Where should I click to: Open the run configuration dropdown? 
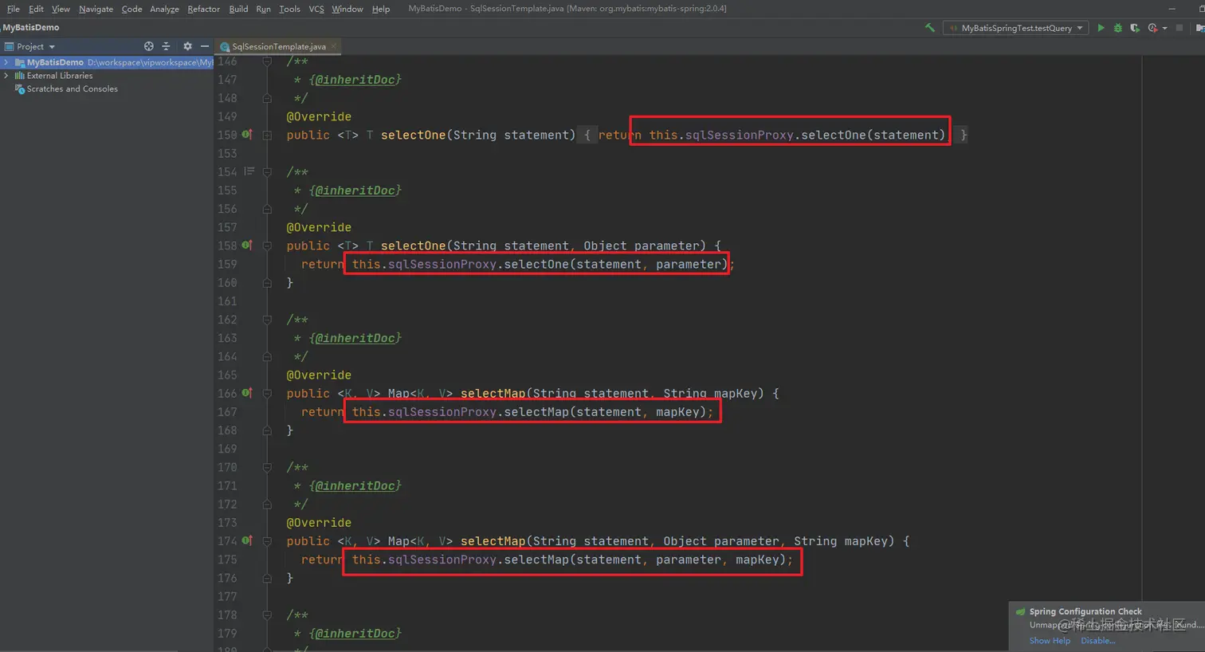[1016, 28]
